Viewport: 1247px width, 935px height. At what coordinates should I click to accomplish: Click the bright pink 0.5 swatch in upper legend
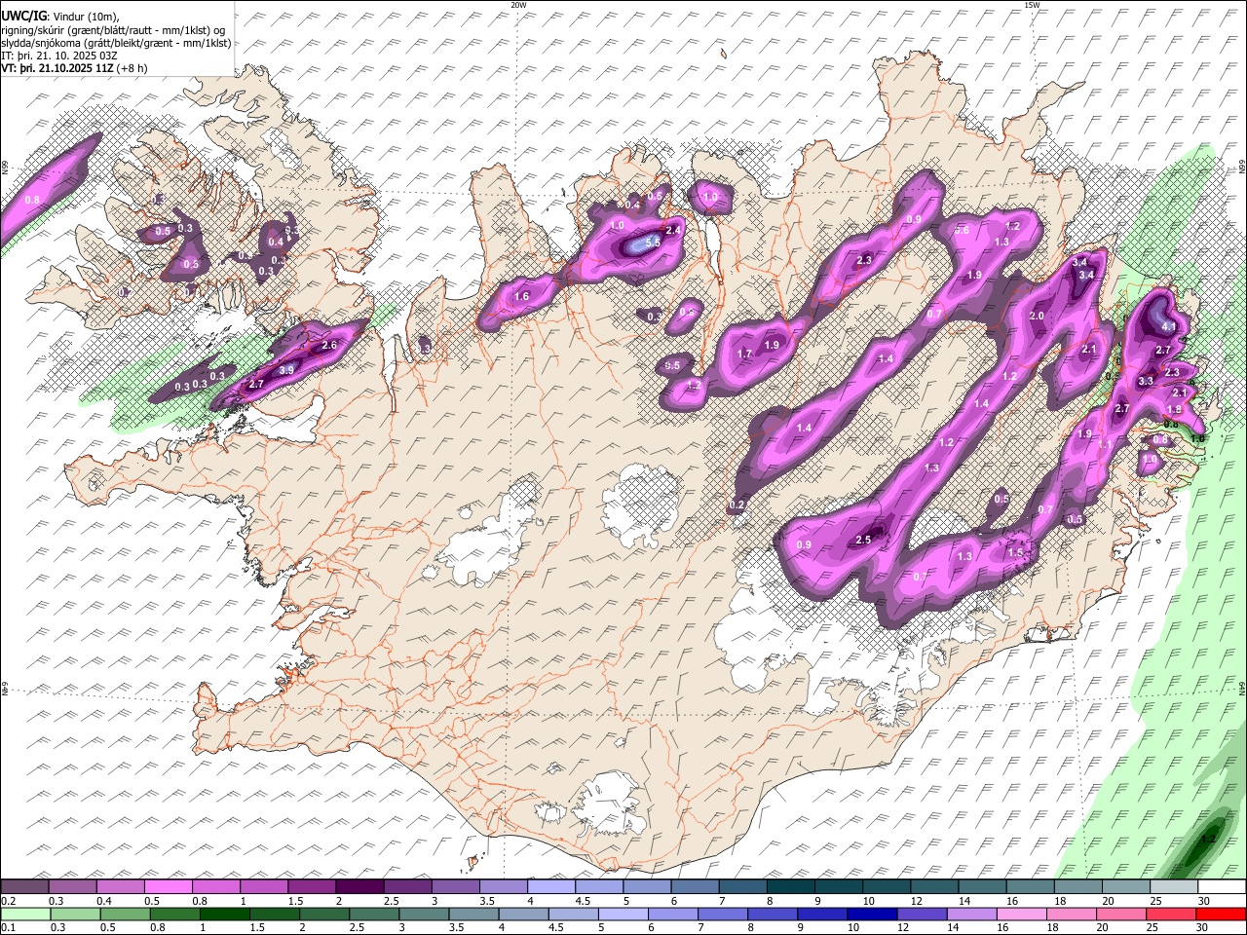[x=168, y=887]
